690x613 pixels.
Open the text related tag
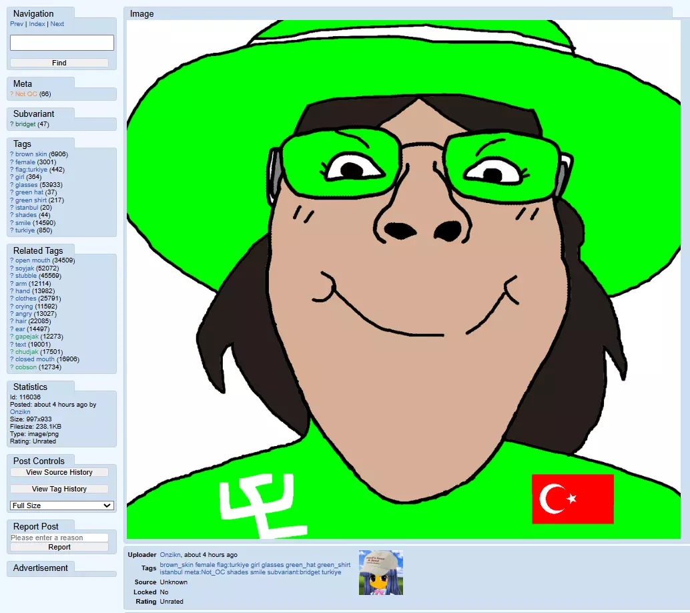(x=21, y=345)
